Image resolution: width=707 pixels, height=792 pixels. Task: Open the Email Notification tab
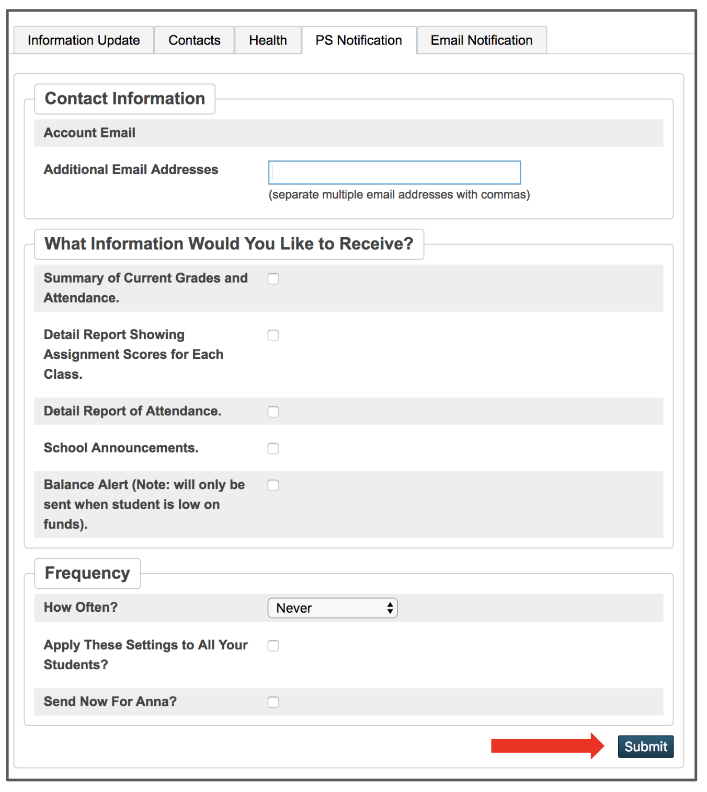point(481,40)
